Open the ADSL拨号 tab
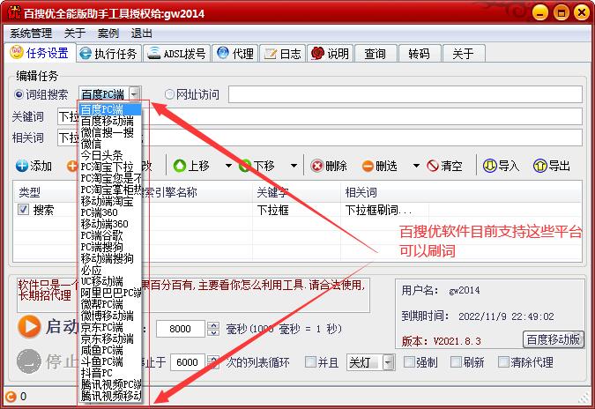Screen dimensions: 595x409 pyautogui.click(x=177, y=54)
